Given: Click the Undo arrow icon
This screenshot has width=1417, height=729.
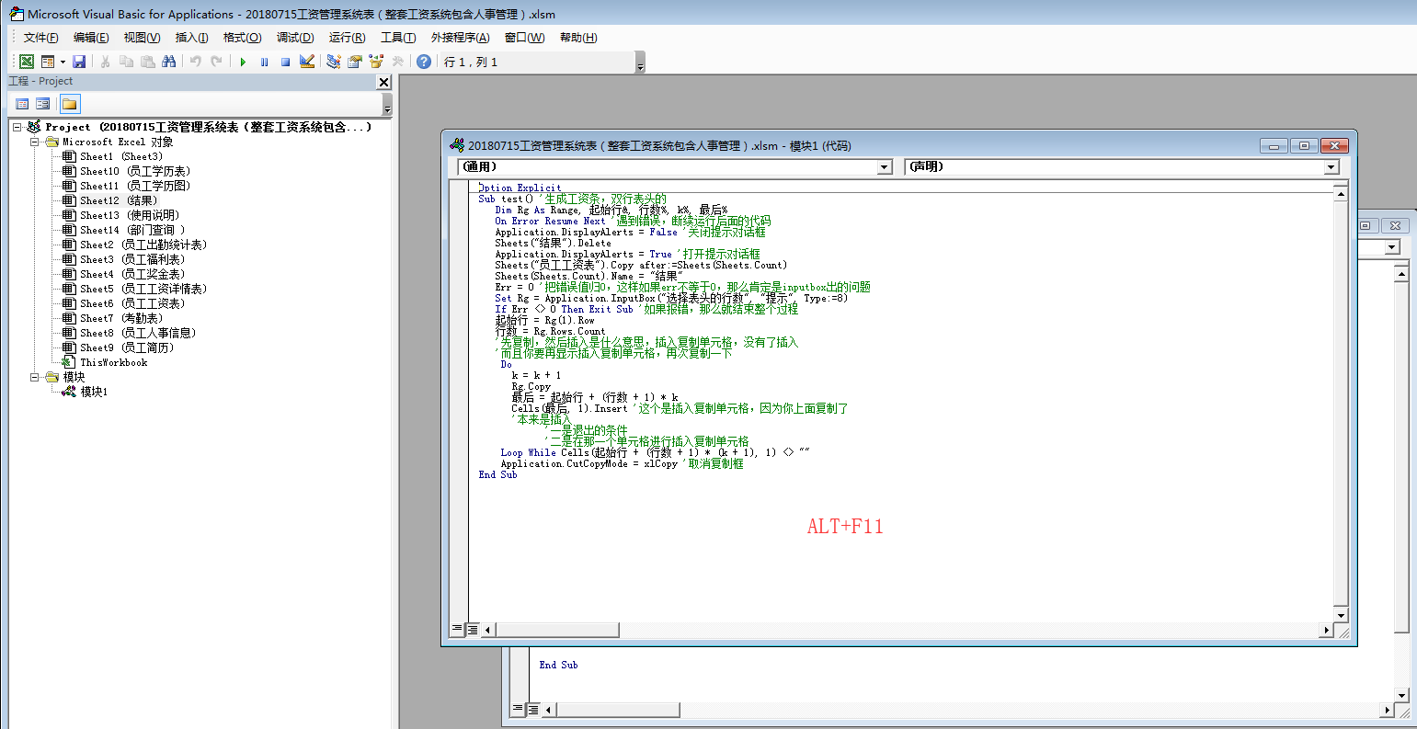Looking at the screenshot, I should pyautogui.click(x=195, y=62).
